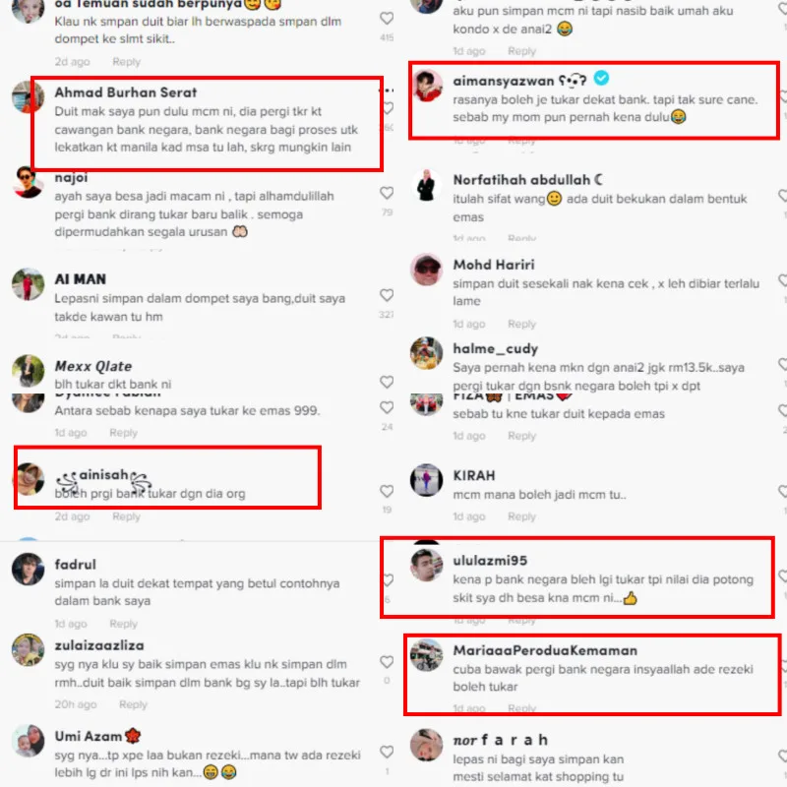Image resolution: width=787 pixels, height=787 pixels.
Task: Like ainisah's comment about bank
Action: point(387,491)
